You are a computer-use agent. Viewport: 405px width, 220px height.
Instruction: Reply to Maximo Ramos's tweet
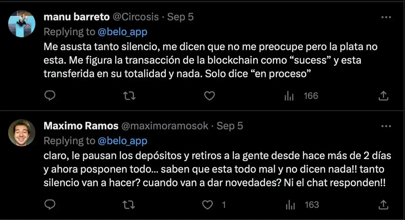coord(50,205)
